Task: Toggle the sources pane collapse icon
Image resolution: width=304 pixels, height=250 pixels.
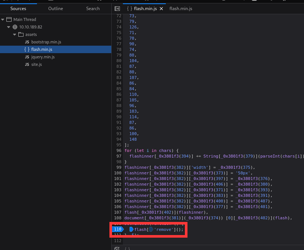Action: [117, 9]
